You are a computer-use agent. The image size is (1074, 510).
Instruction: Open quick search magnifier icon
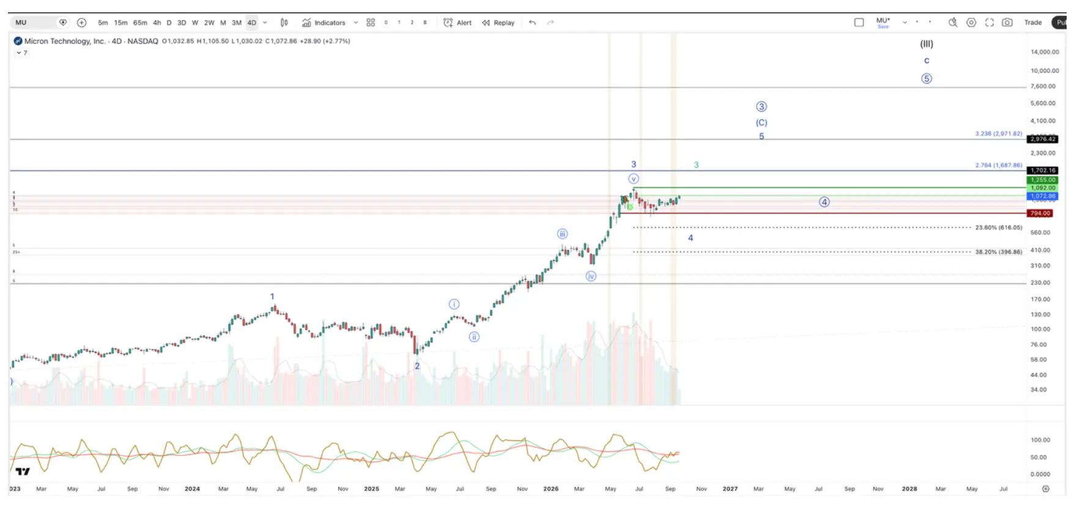[952, 23]
